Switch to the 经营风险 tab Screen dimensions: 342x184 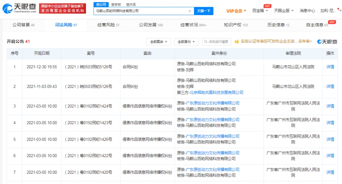[x=108, y=25]
